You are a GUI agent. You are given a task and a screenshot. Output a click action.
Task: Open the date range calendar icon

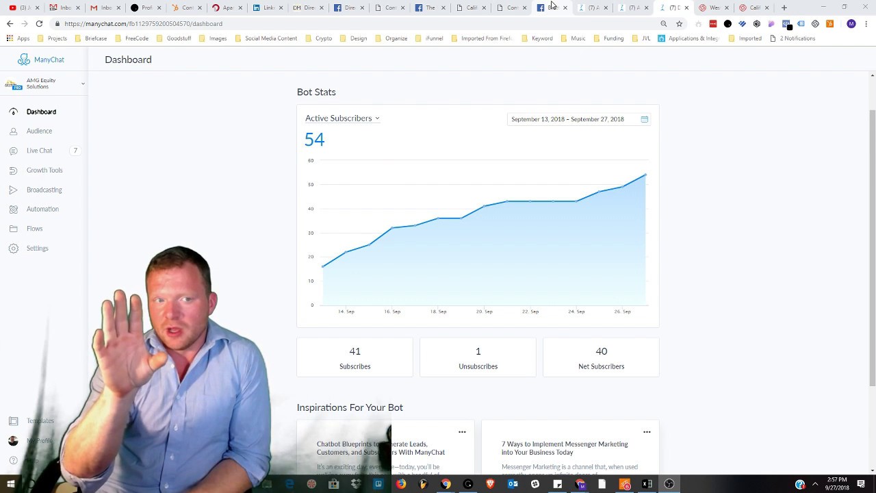644,119
